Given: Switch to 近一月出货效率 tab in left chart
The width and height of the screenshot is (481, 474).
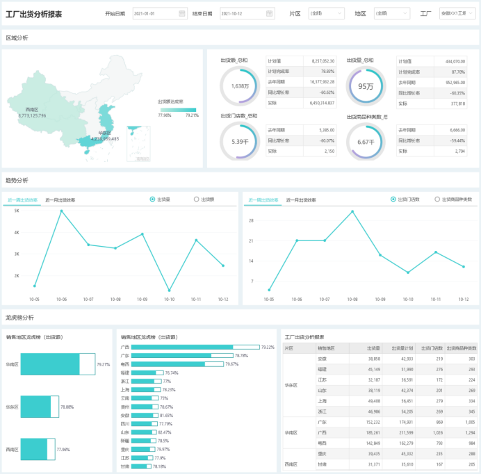Looking at the screenshot, I should pyautogui.click(x=60, y=200).
